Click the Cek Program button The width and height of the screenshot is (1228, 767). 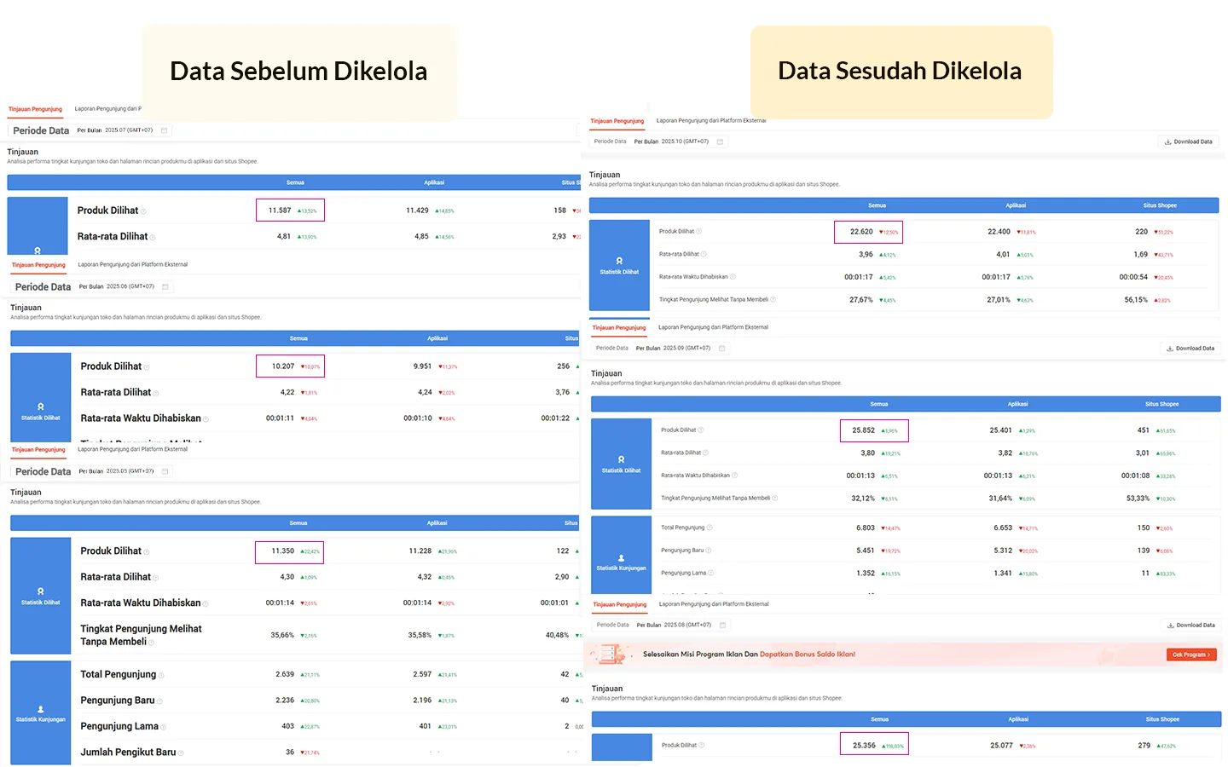[1190, 655]
